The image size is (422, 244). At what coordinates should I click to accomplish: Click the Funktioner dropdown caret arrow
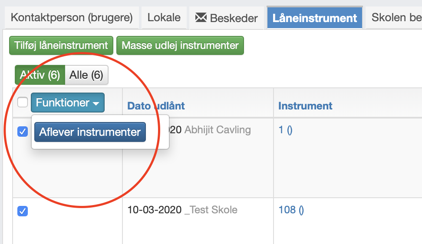[96, 103]
